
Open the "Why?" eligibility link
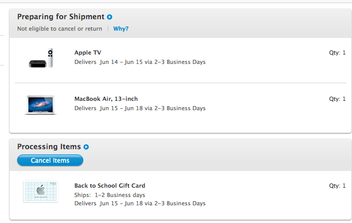point(121,29)
